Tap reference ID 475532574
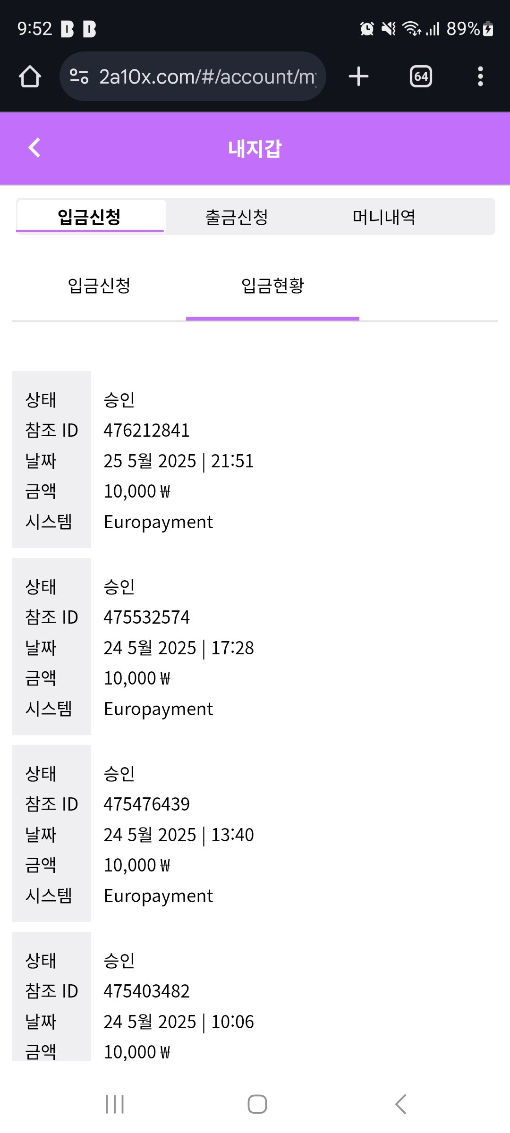The width and height of the screenshot is (510, 1133). (146, 617)
